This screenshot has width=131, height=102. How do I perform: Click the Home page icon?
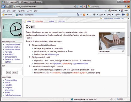[78, 14]
